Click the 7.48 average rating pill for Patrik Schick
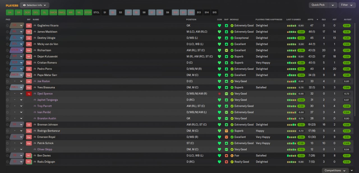The height and width of the screenshot is (173, 359). click(347, 143)
